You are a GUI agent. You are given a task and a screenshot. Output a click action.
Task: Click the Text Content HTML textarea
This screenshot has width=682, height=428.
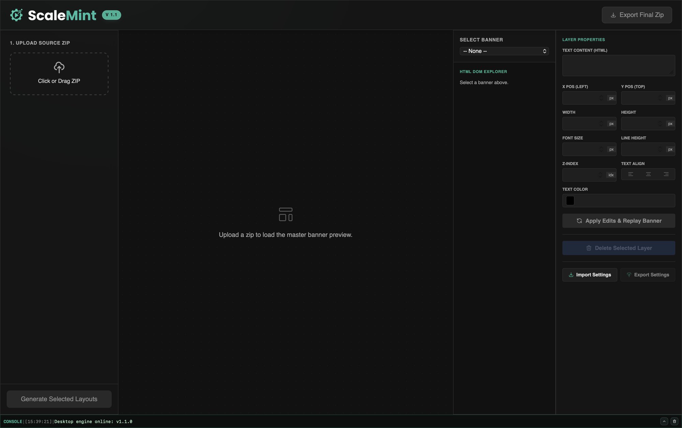coord(619,65)
